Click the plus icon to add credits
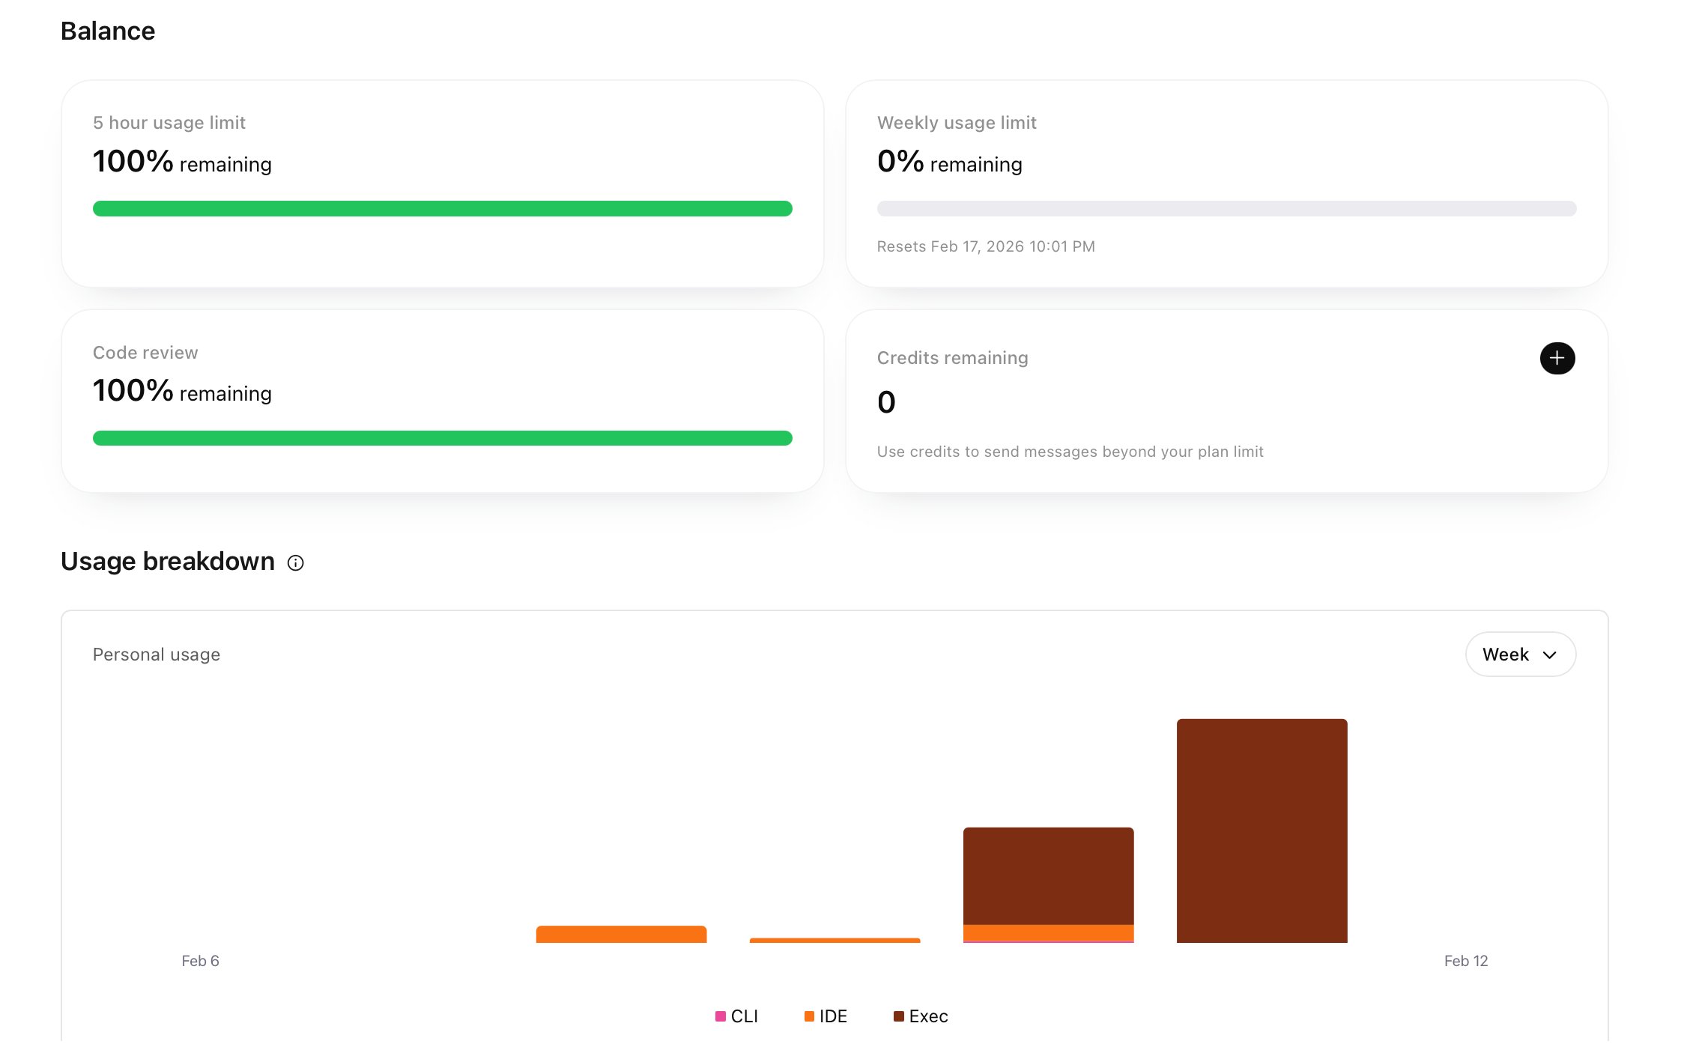The width and height of the screenshot is (1690, 1056). [x=1557, y=358]
